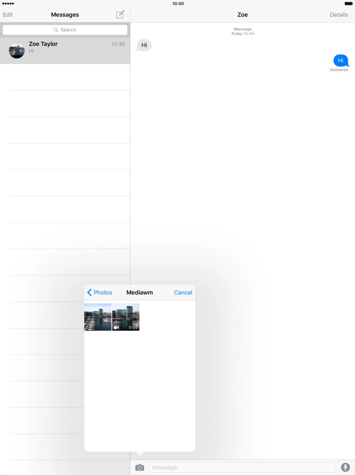The width and height of the screenshot is (355, 475).
Task: Tap Edit in the Messages list
Action: (x=8, y=14)
